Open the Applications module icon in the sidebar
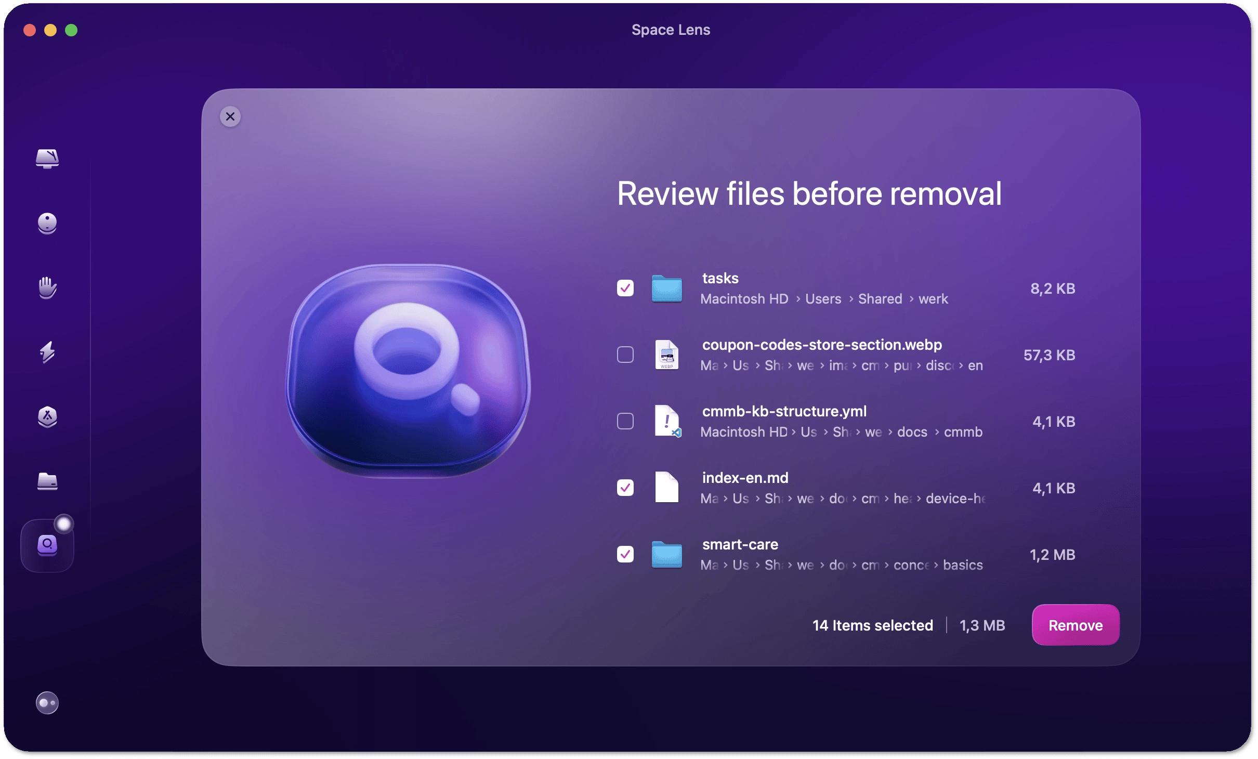This screenshot has height=759, width=1258. (x=47, y=416)
